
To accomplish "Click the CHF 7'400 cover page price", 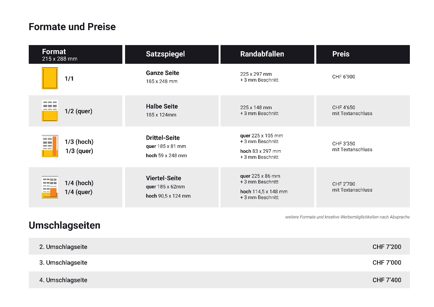I will point(387,280).
